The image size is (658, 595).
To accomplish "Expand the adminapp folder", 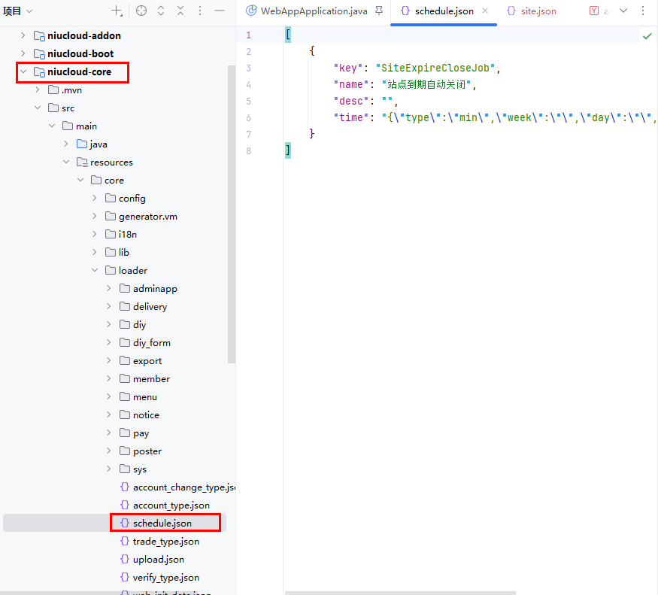I will (109, 289).
